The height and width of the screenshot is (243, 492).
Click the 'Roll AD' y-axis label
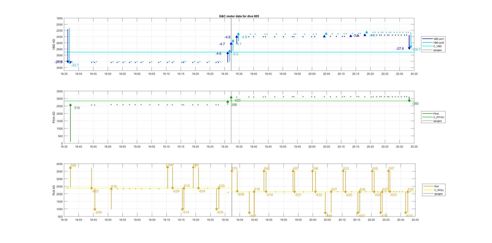(x=54, y=190)
